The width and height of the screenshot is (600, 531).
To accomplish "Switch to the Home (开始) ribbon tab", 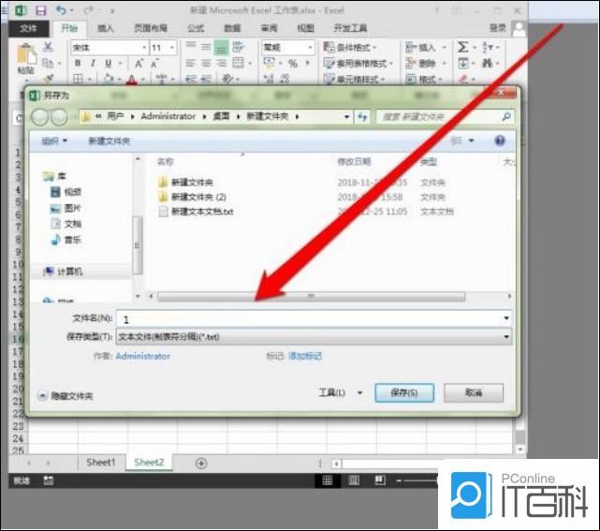I will (69, 28).
